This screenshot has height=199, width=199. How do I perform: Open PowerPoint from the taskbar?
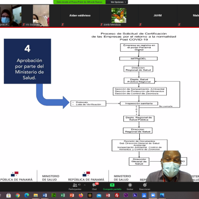[x=72, y=196]
